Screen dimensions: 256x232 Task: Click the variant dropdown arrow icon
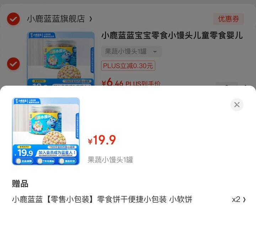click(155, 52)
